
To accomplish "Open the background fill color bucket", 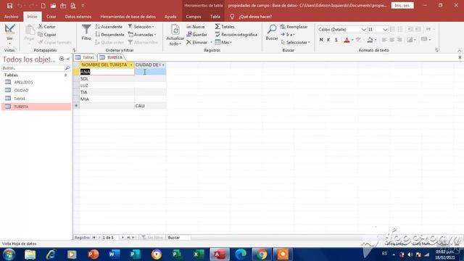I will [x=370, y=40].
